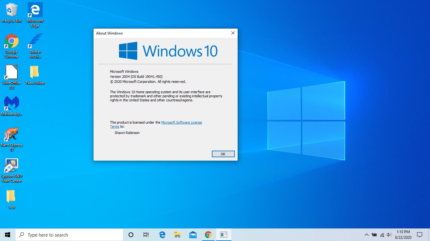Viewport: 430px width, 241px height.
Task: Click the Cortana circle icon in taskbar
Action: coord(131,235)
